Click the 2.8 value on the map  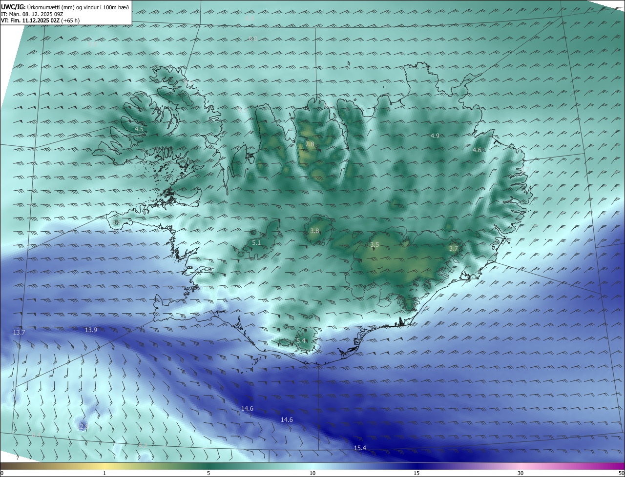310,144
